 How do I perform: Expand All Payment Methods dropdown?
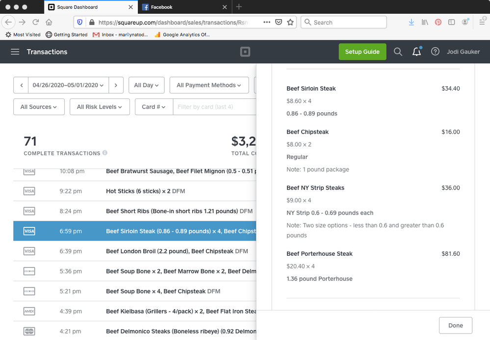click(208, 85)
